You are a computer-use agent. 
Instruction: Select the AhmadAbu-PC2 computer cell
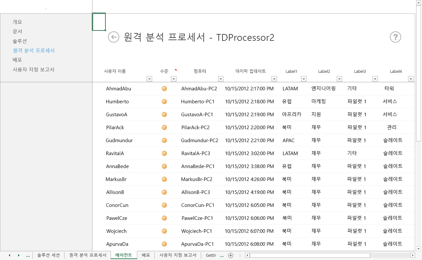tap(199, 88)
